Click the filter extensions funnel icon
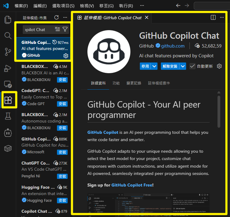Image resolution: width=230 pixels, height=217 pixels. pos(65,29)
